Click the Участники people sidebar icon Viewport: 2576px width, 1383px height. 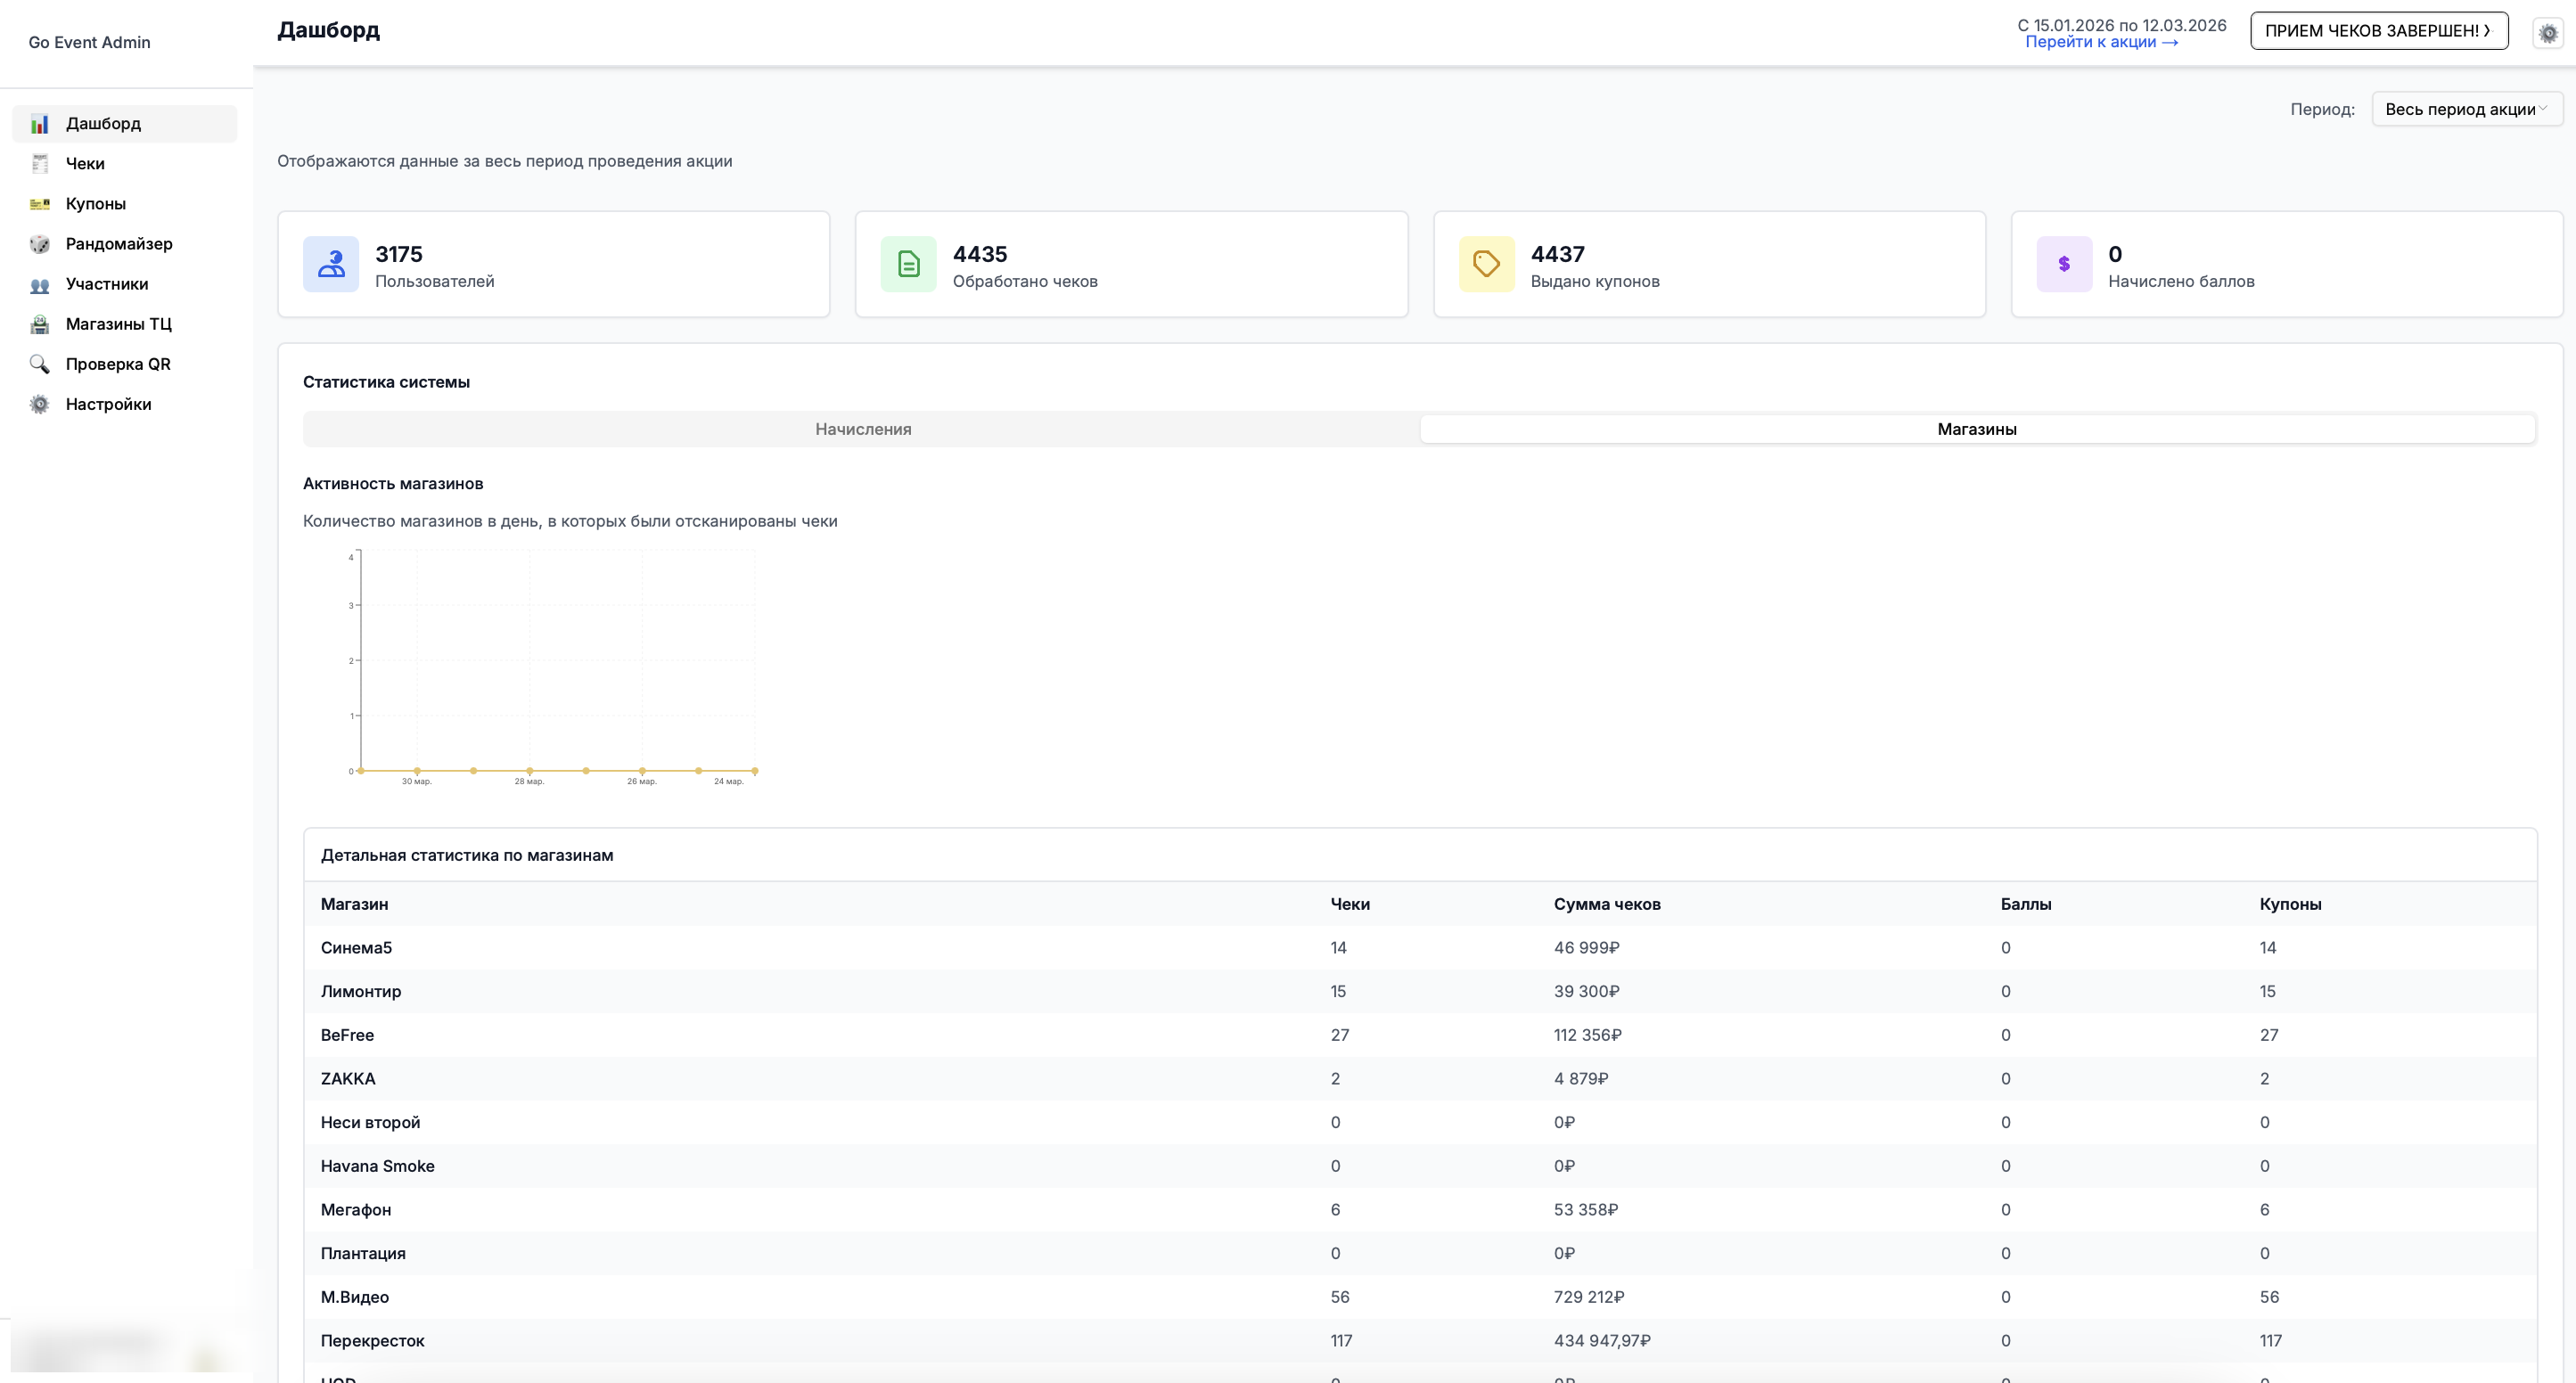(x=39, y=284)
